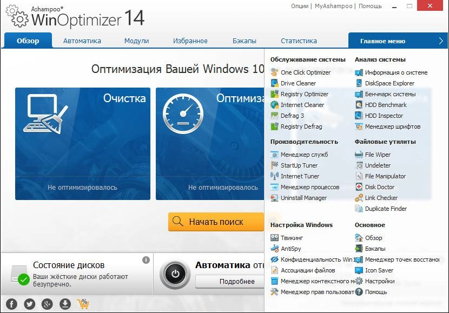Toggle the Автоматика power button

(x=175, y=275)
